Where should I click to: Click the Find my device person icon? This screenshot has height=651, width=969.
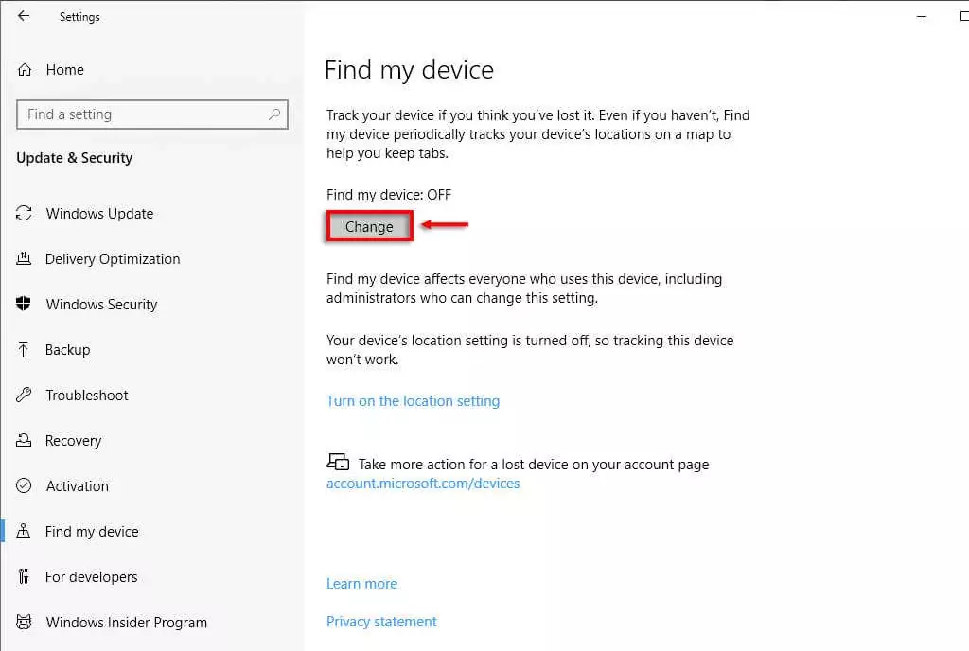point(24,531)
